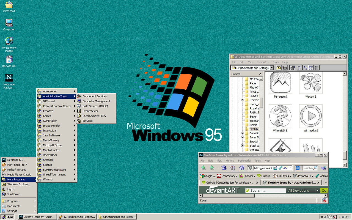Open the Favorites menu in Explorer
This screenshot has width=352, height=220.
[x=263, y=62]
